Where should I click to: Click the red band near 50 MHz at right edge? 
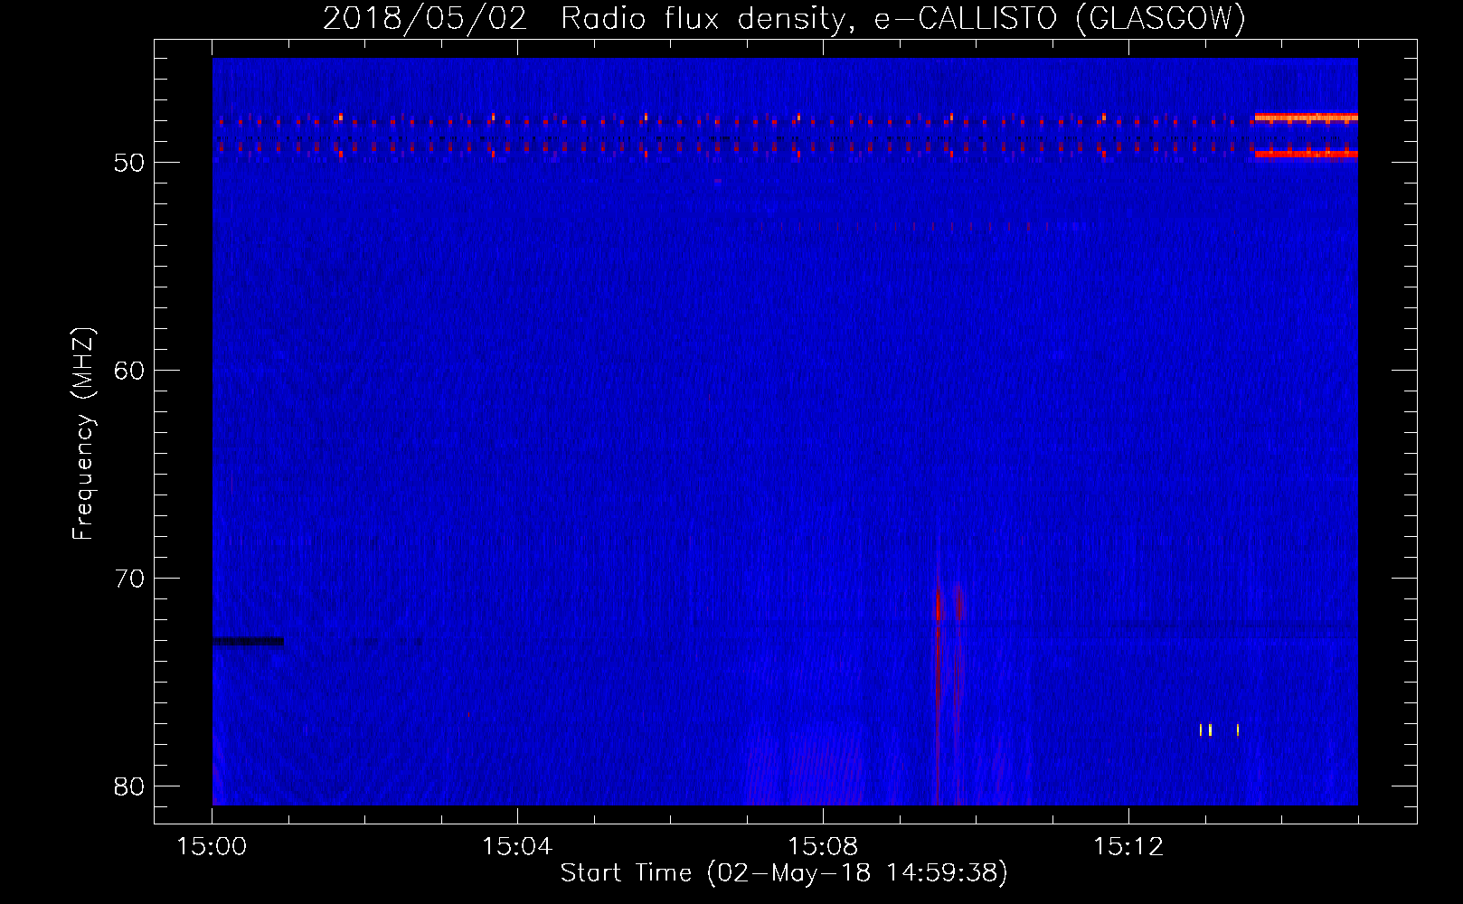click(x=1306, y=154)
